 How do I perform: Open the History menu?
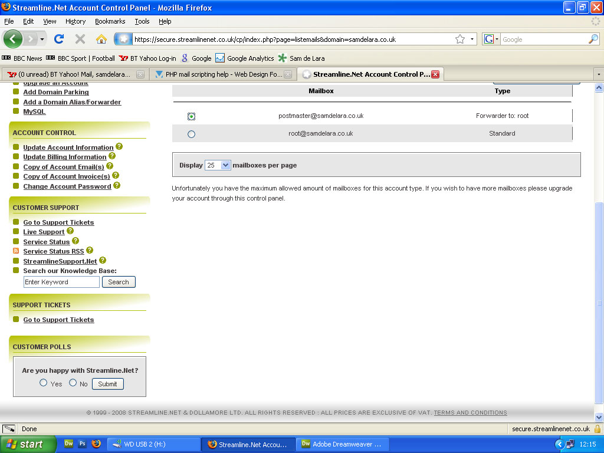point(75,21)
